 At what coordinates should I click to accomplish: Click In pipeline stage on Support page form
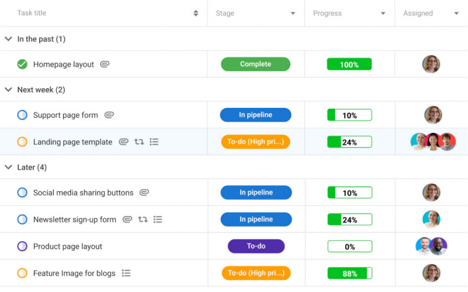tap(255, 115)
